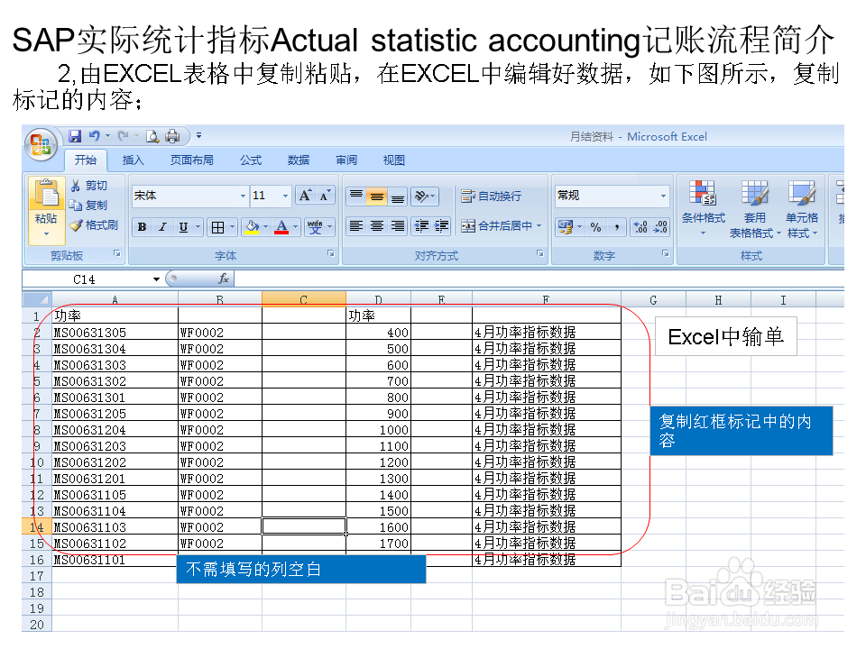Image resolution: width=866 pixels, height=649 pixels.
Task: Select all cells corner button
Action: (37, 299)
